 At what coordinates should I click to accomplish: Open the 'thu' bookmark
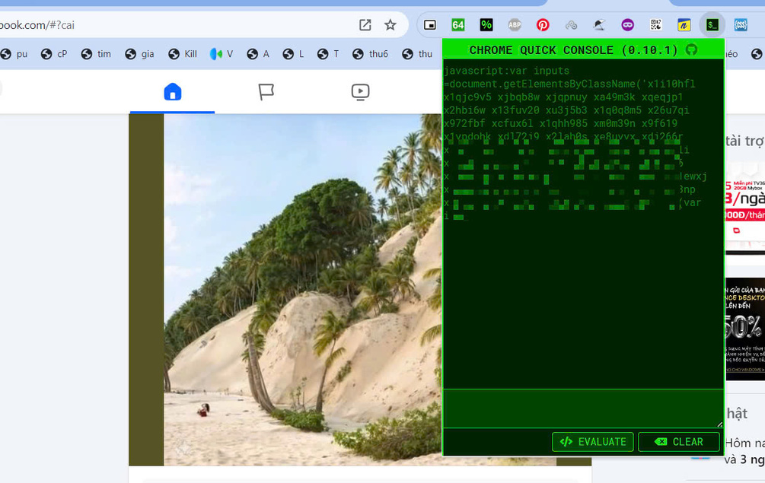[x=417, y=54]
